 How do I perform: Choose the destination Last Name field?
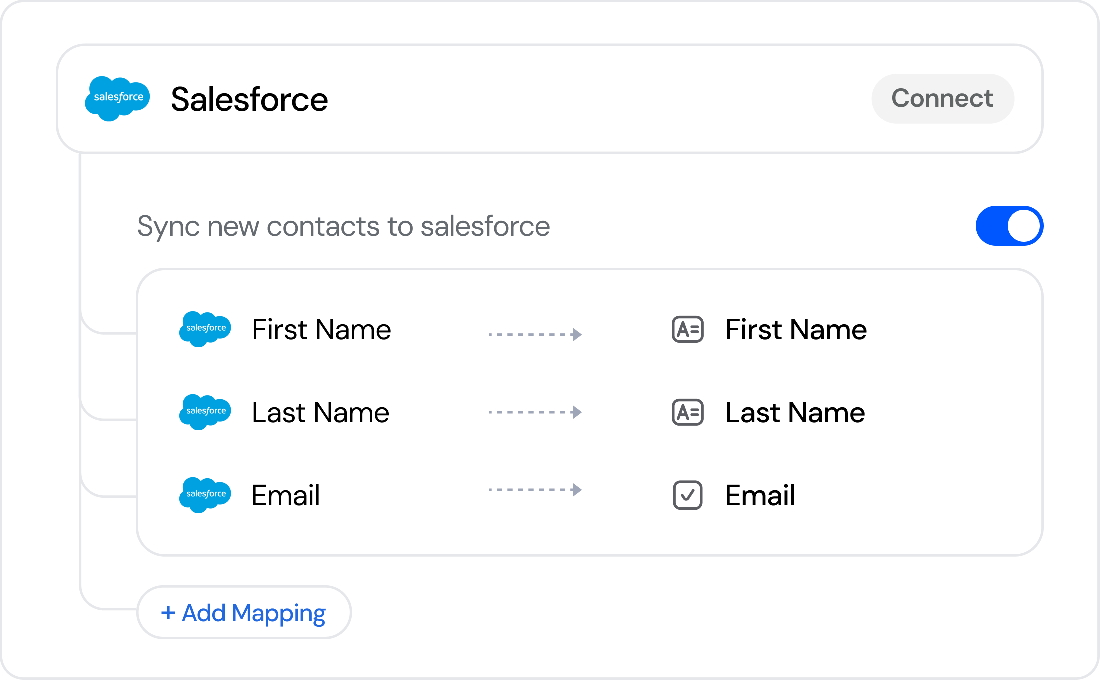point(795,412)
